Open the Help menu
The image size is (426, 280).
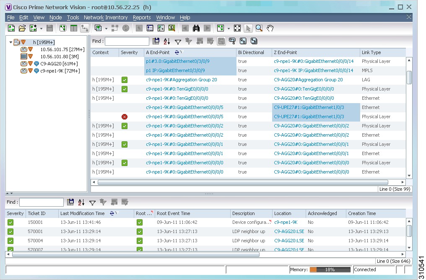pos(185,17)
